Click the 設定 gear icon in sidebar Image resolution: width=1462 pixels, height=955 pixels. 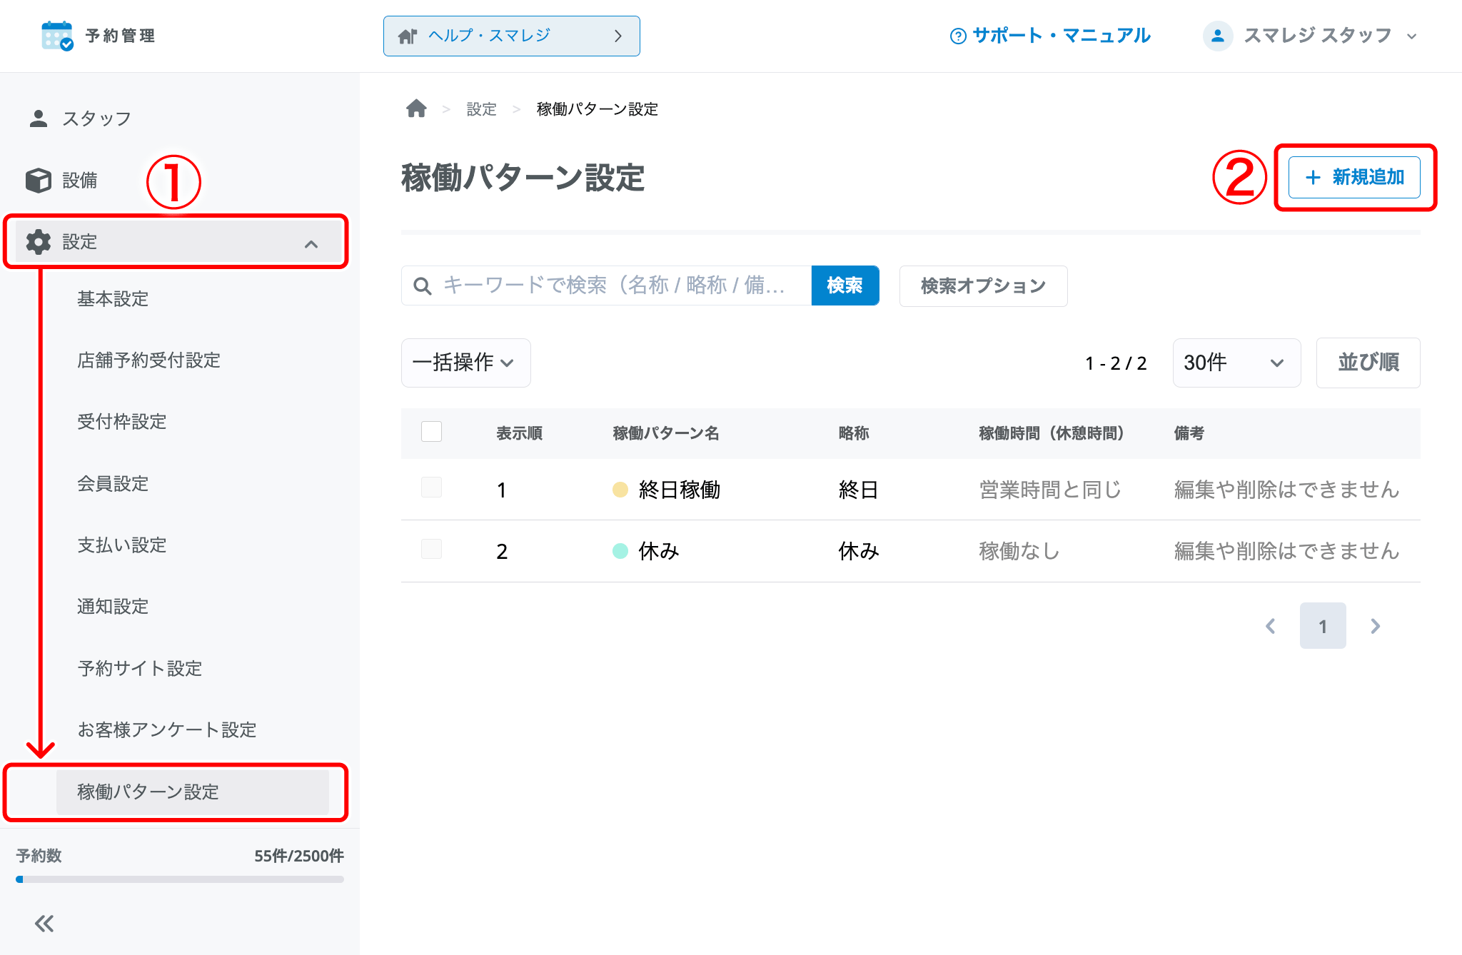tap(39, 242)
